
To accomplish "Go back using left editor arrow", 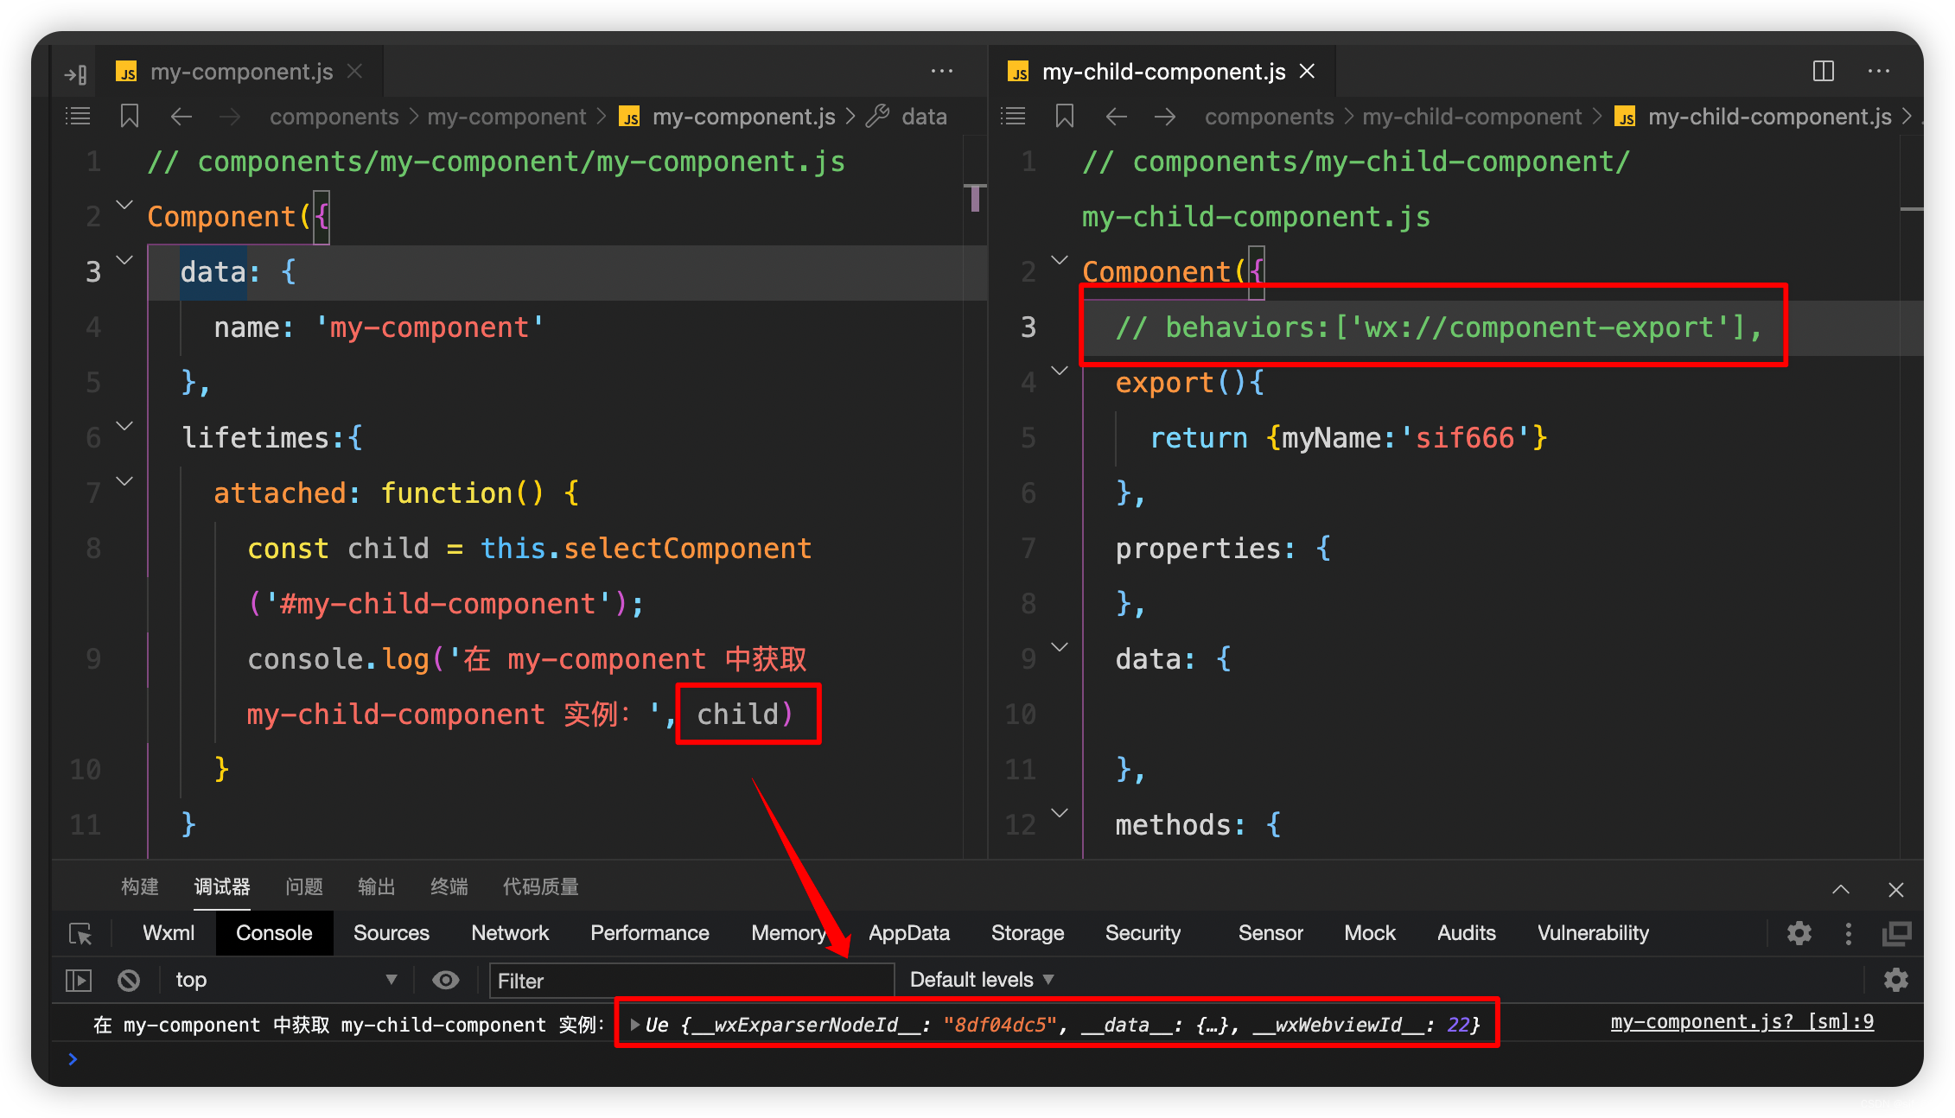I will (x=181, y=116).
